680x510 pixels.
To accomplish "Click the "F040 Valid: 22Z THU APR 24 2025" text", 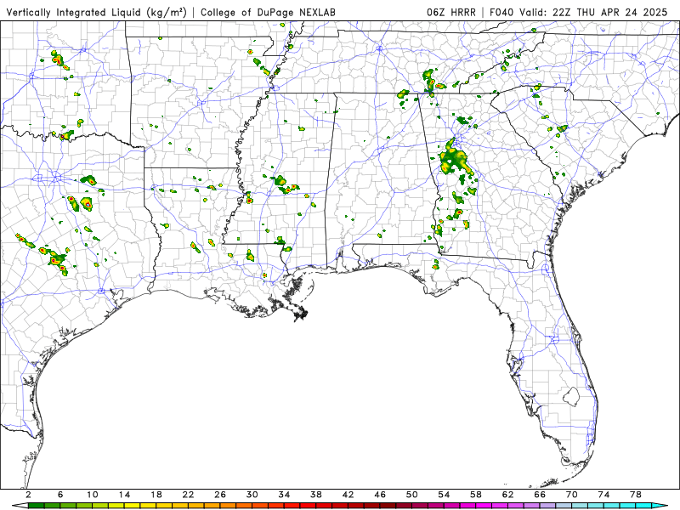I will pyautogui.click(x=578, y=12).
